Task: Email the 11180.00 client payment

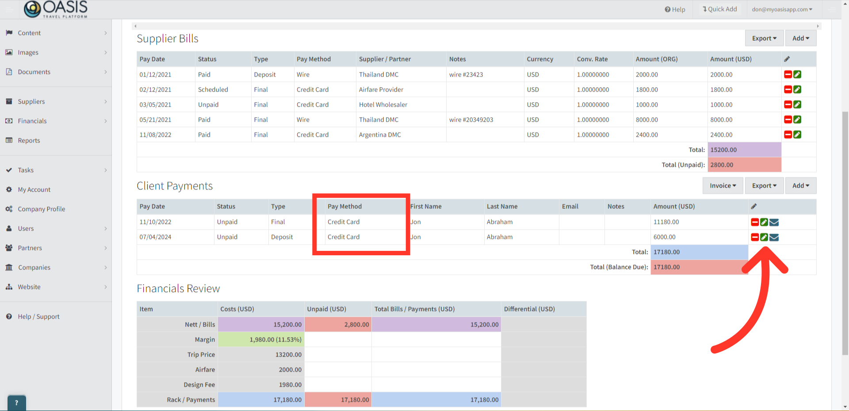Action: pos(774,222)
